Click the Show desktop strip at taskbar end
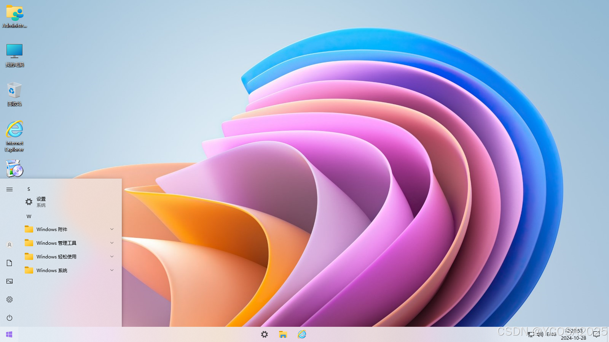The width and height of the screenshot is (609, 342). 608,334
